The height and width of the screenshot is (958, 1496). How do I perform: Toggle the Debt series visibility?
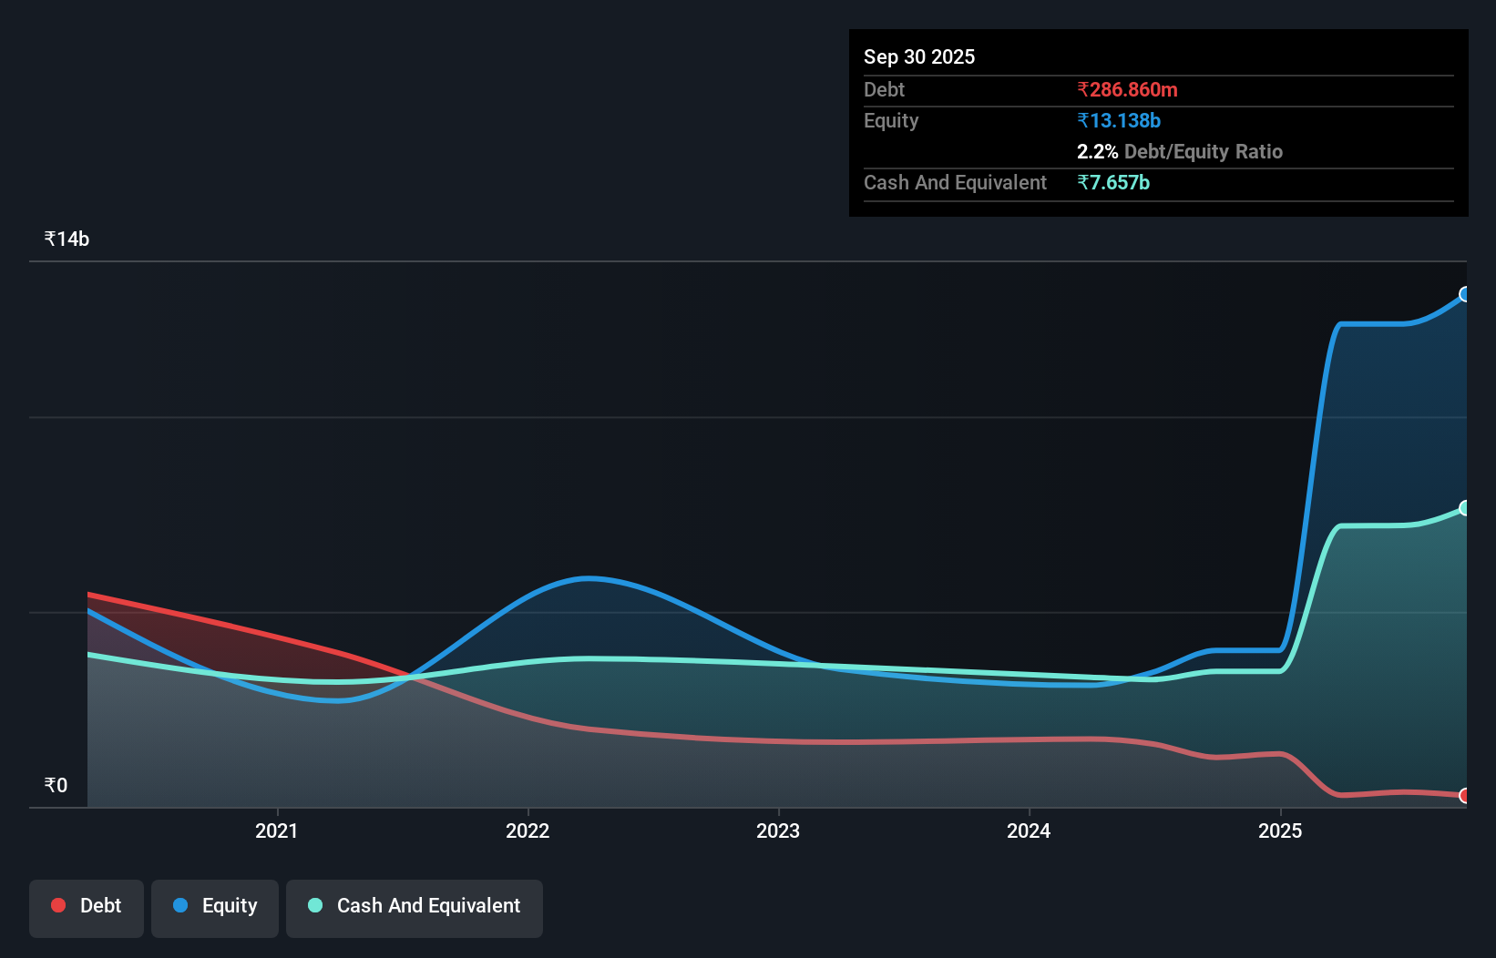click(x=87, y=907)
